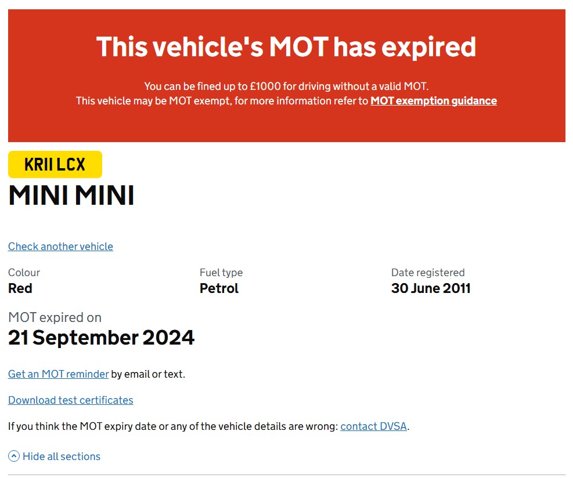Click the Colour label
This screenshot has height=478, width=573.
[x=24, y=273]
